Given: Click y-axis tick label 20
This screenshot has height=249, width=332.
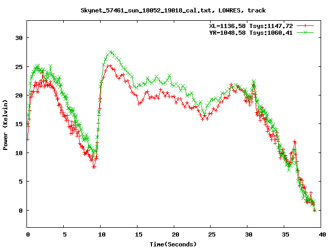Looking at the screenshot, I should [19, 95].
